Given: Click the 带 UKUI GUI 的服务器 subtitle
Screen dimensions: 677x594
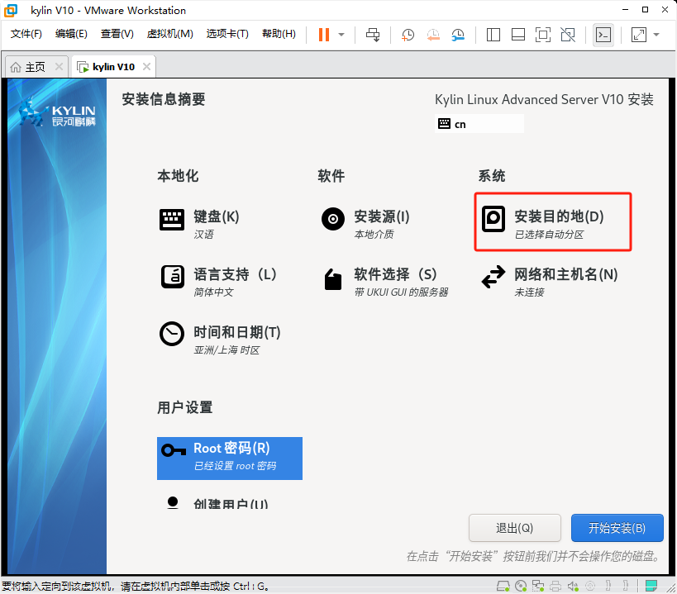Looking at the screenshot, I should click(x=401, y=292).
